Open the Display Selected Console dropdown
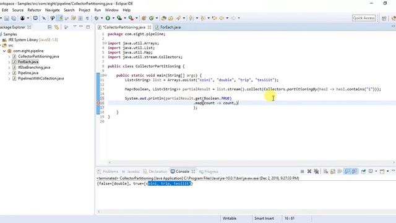 point(376,172)
